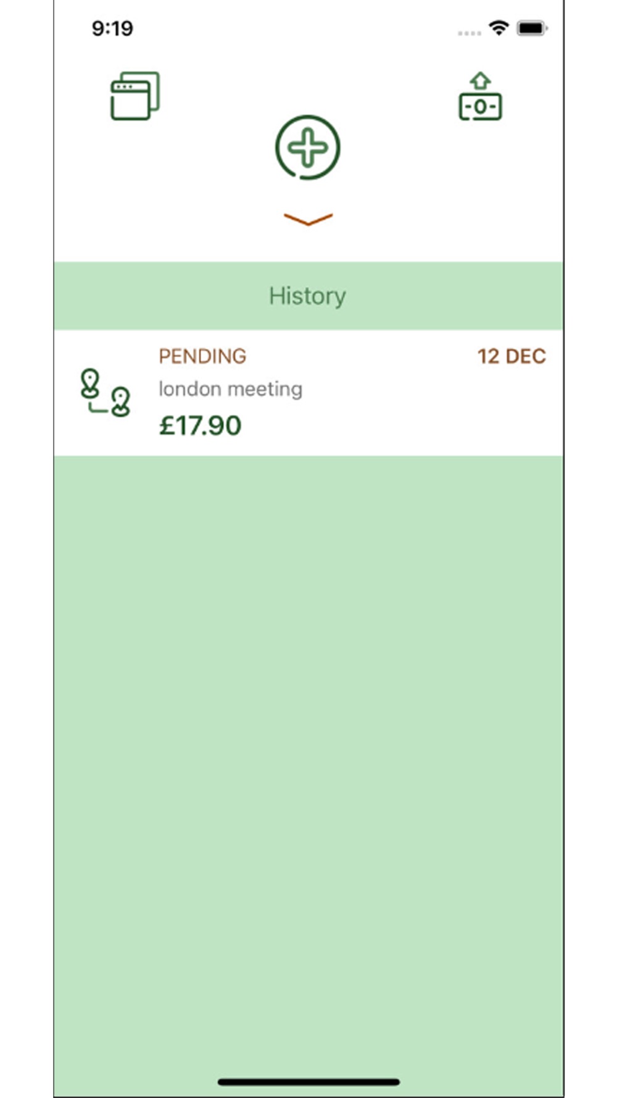The width and height of the screenshot is (617, 1098).
Task: Tap the green plus add-expense icon
Action: 307,148
